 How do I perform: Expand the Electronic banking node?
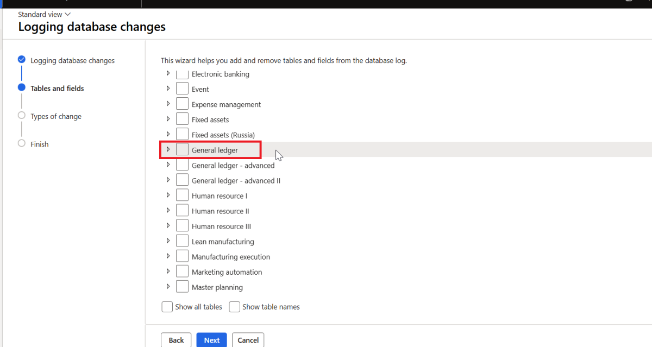click(x=168, y=73)
